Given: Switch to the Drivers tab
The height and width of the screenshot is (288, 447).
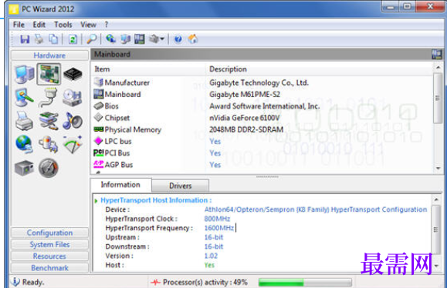Looking at the screenshot, I should point(180,186).
